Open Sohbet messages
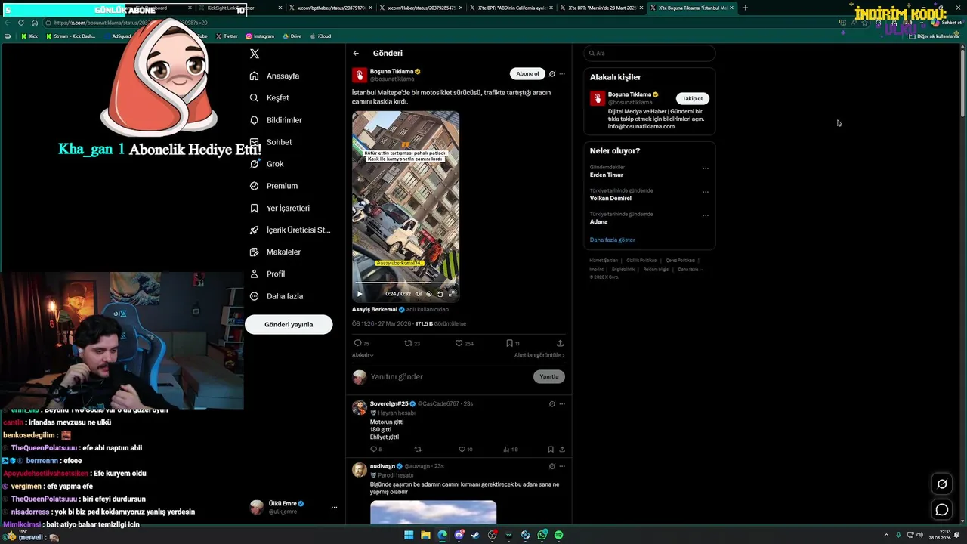967x544 pixels. pos(270,142)
